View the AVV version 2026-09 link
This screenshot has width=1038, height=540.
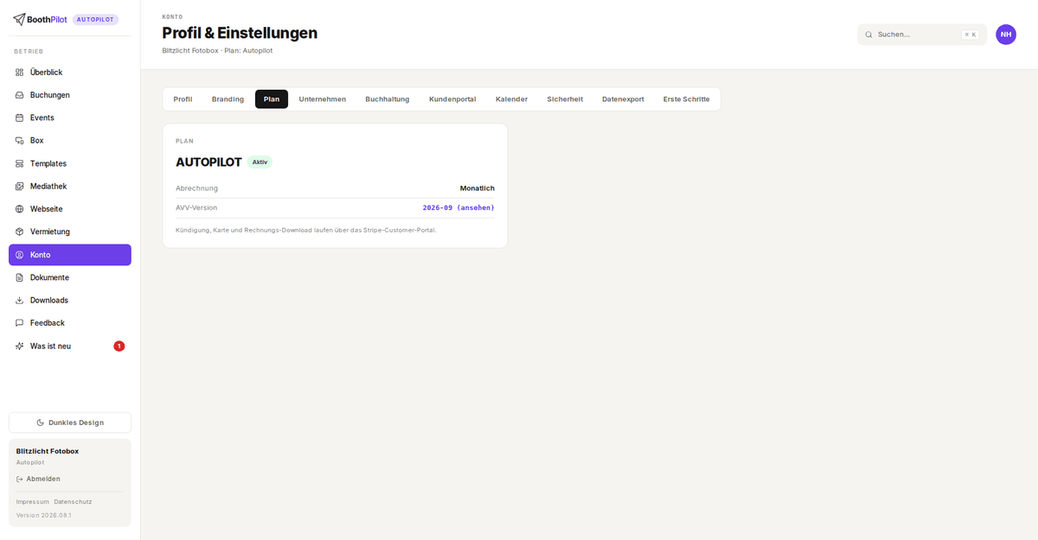458,207
